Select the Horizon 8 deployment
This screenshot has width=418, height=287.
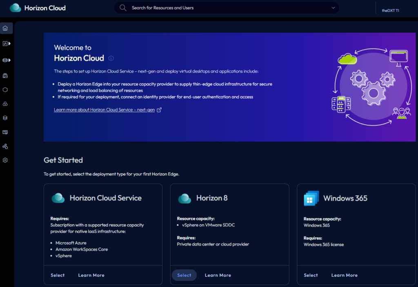tap(184, 275)
